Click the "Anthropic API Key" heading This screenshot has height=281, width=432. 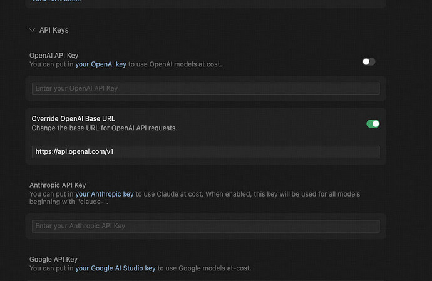tap(58, 185)
